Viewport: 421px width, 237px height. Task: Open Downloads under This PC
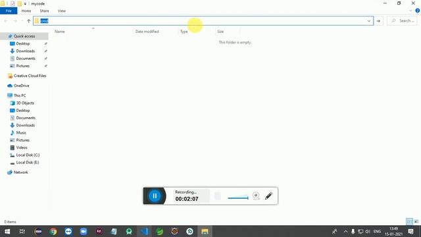25,125
